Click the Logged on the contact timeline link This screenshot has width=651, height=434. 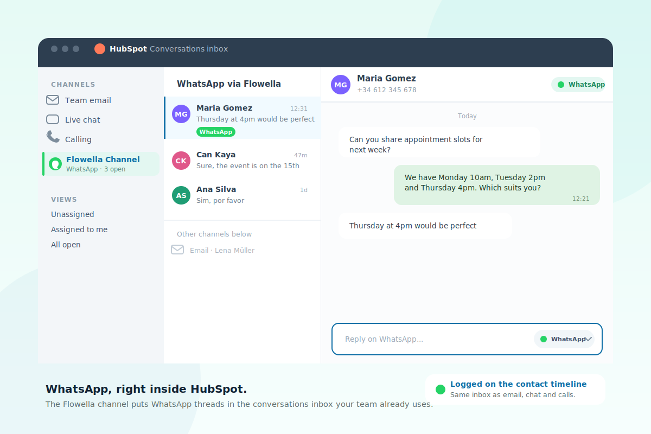click(519, 384)
